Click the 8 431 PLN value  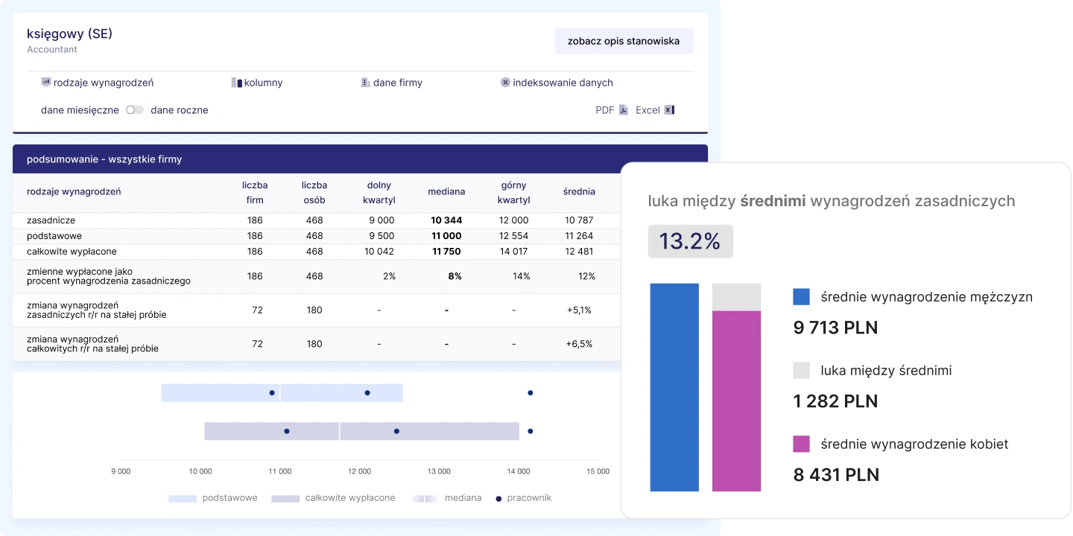[x=836, y=475]
